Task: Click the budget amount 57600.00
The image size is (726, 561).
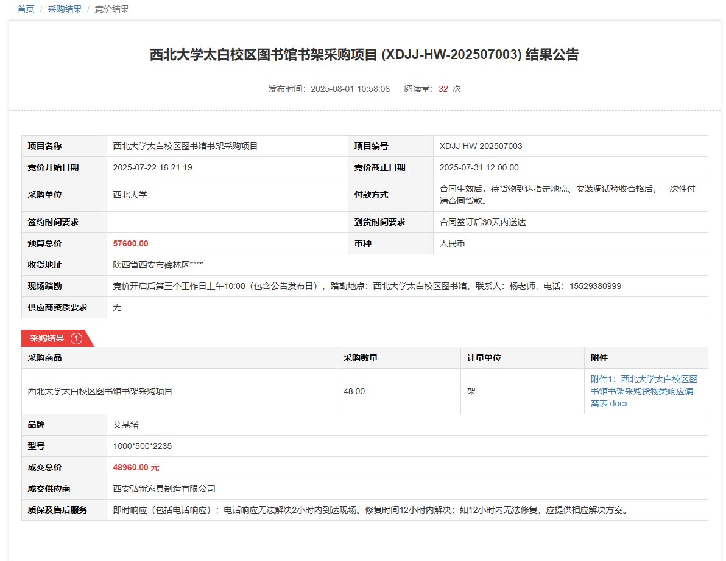Action: tap(130, 243)
